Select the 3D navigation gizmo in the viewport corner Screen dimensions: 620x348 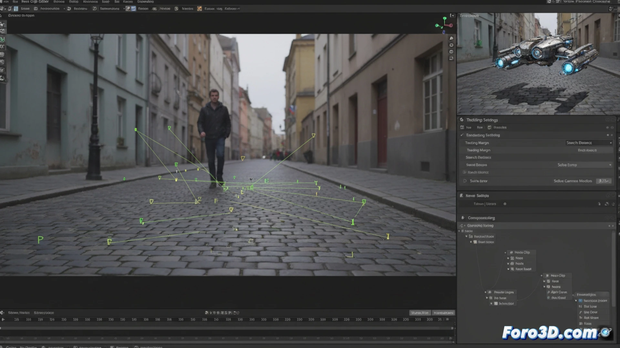pos(444,25)
